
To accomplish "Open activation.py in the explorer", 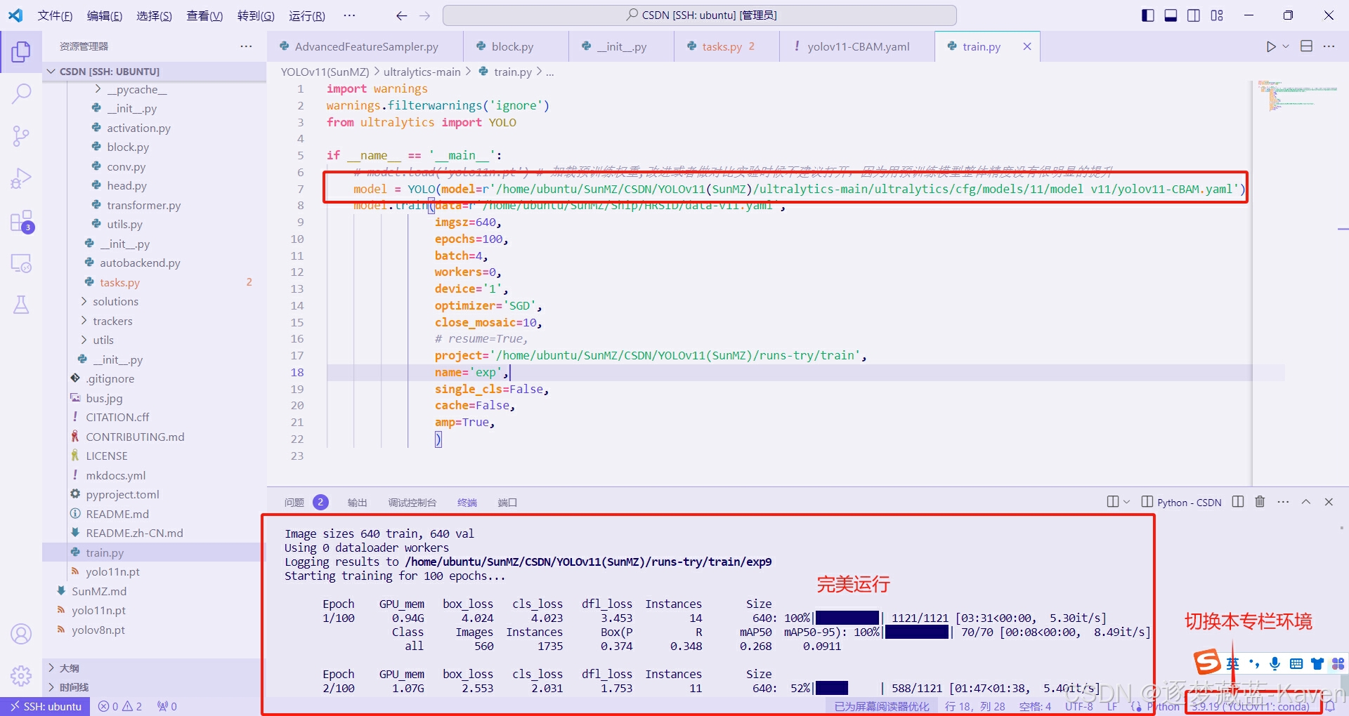I will click(x=154, y=128).
